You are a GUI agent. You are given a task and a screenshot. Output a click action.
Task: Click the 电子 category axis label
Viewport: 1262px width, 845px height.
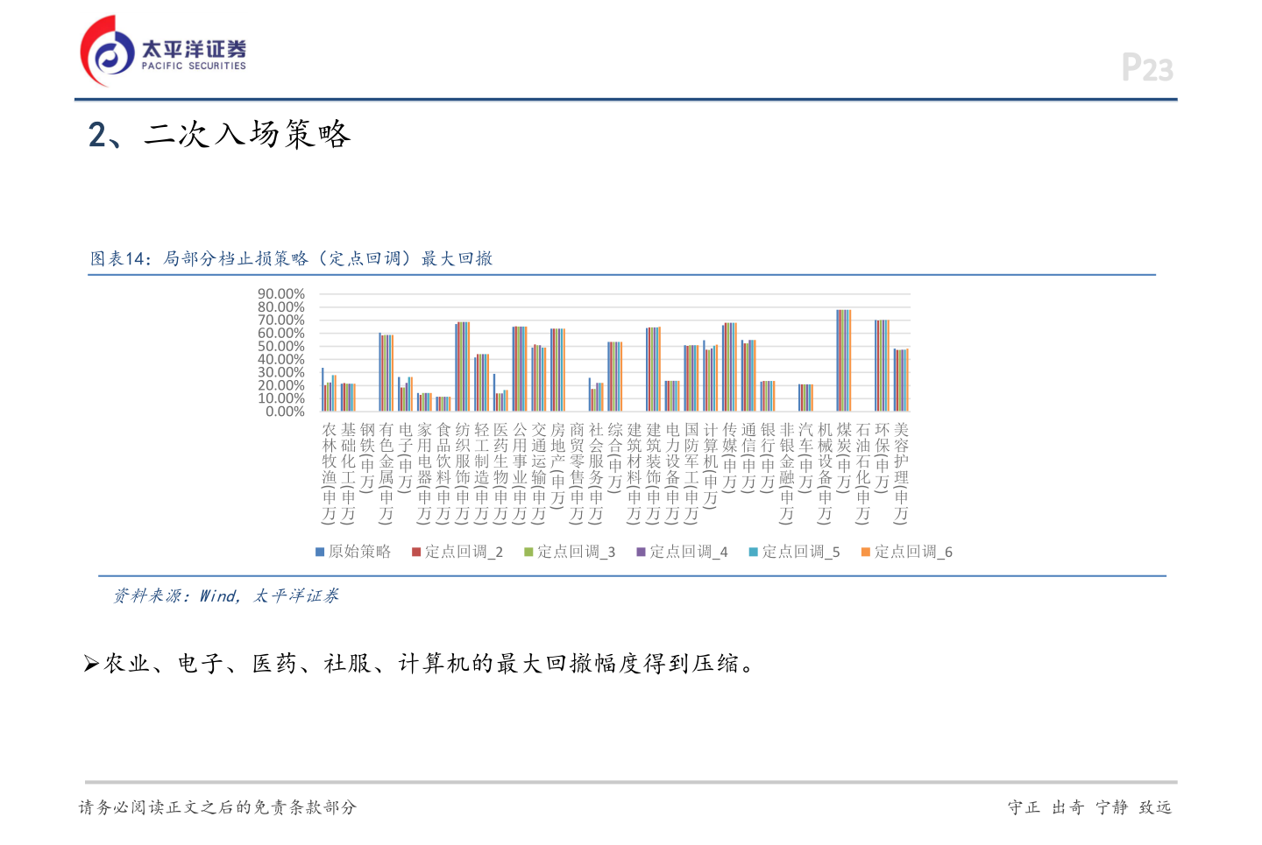pos(406,456)
